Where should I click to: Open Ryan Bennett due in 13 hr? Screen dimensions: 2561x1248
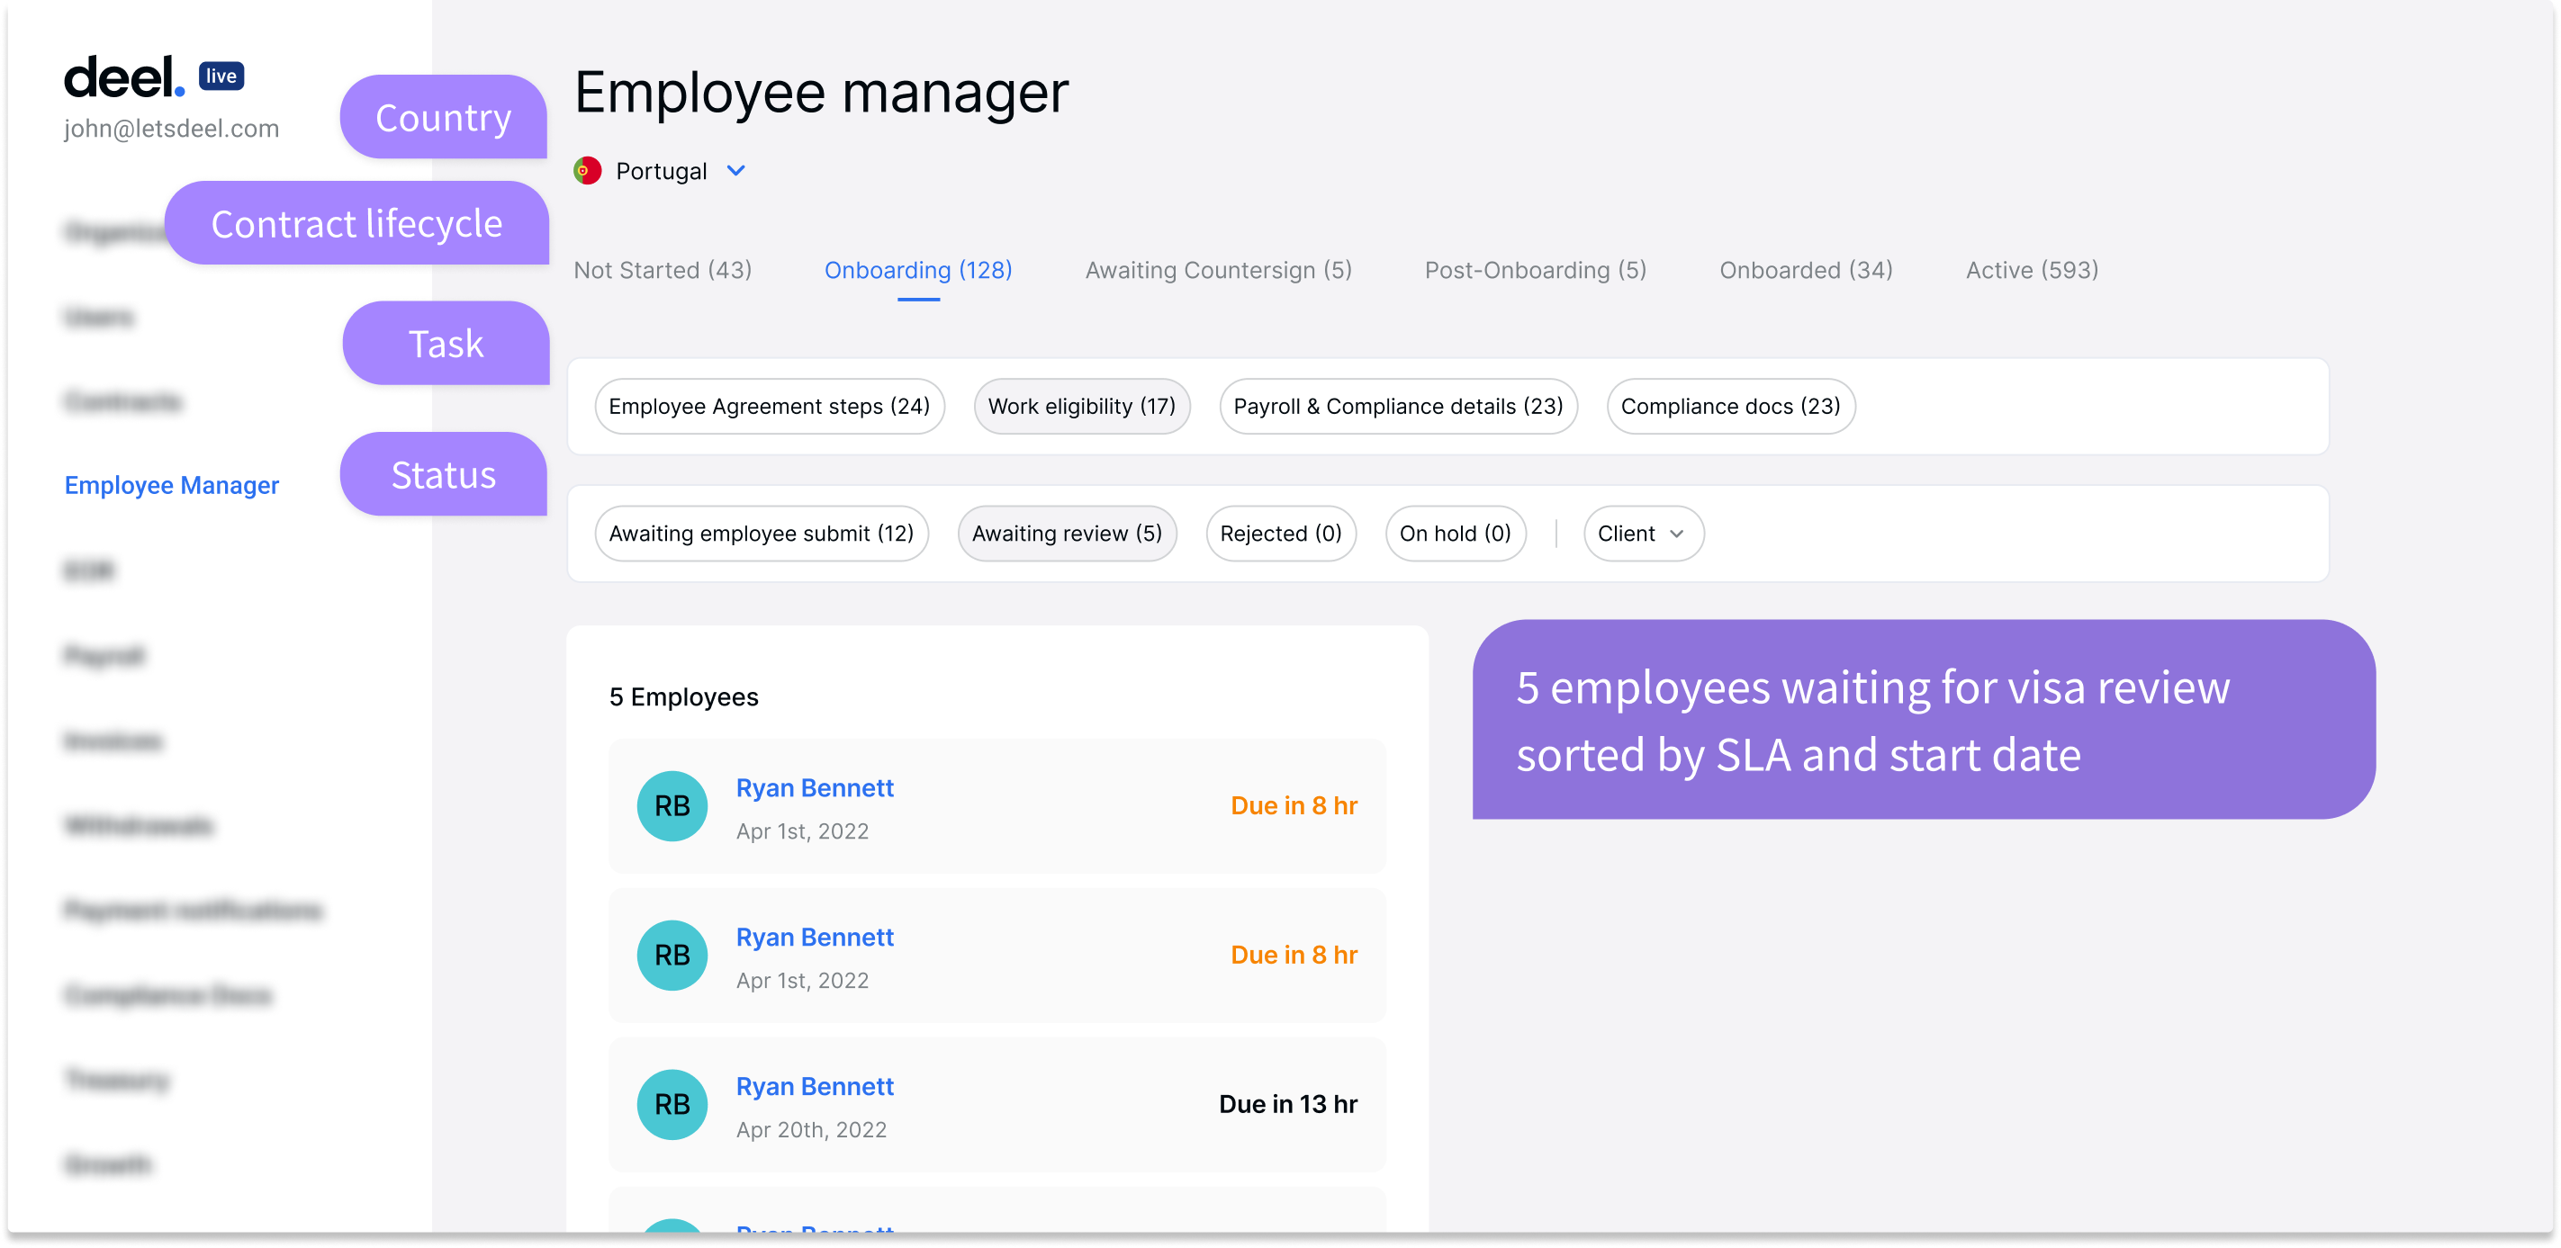pyautogui.click(x=997, y=1104)
